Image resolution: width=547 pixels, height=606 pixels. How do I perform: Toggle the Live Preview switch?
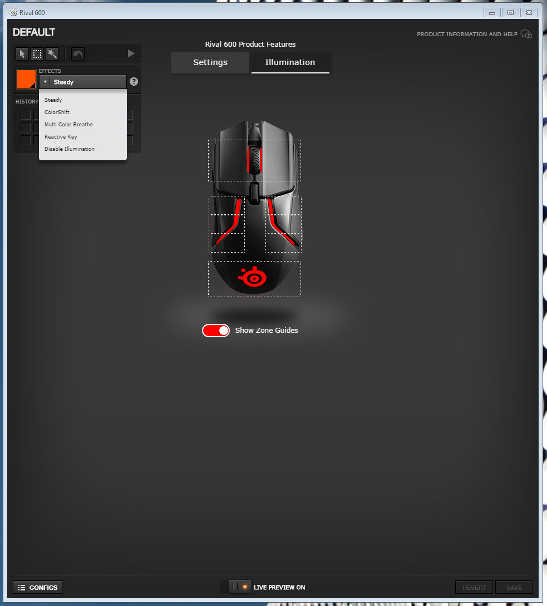point(235,587)
